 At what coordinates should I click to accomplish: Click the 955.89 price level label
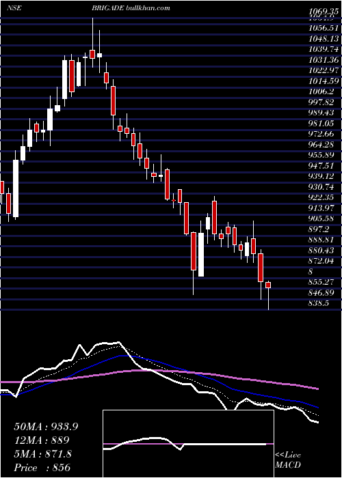point(321,155)
